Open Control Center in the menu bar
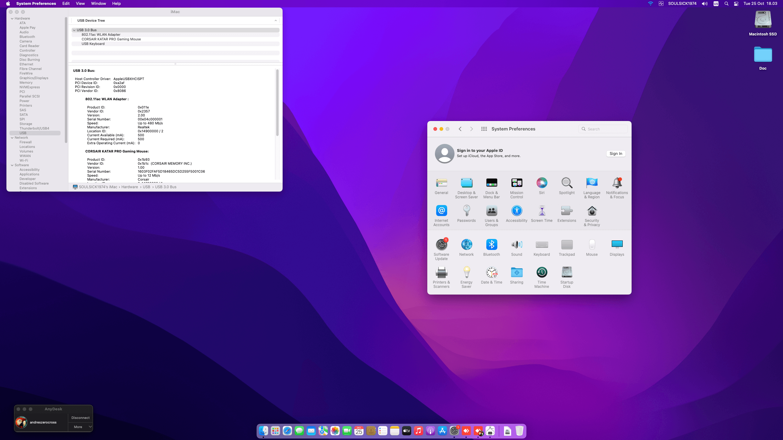 (736, 4)
